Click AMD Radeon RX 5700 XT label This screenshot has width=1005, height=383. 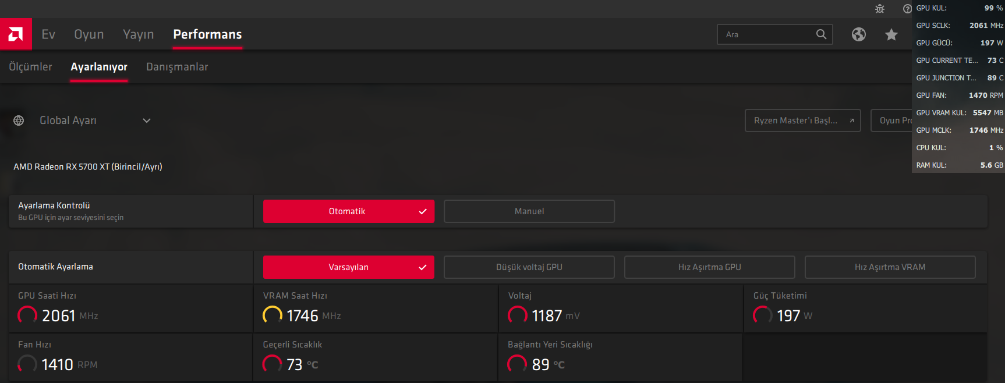88,166
